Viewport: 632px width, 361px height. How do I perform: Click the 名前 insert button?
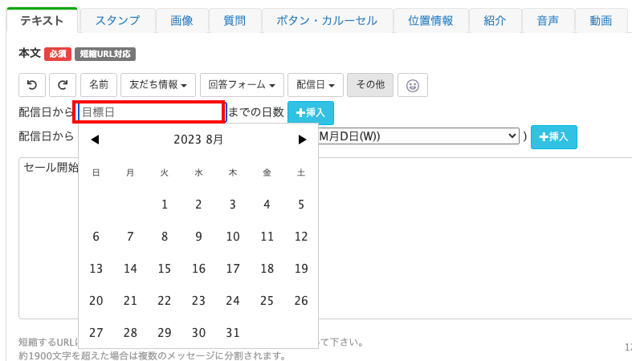coord(99,84)
